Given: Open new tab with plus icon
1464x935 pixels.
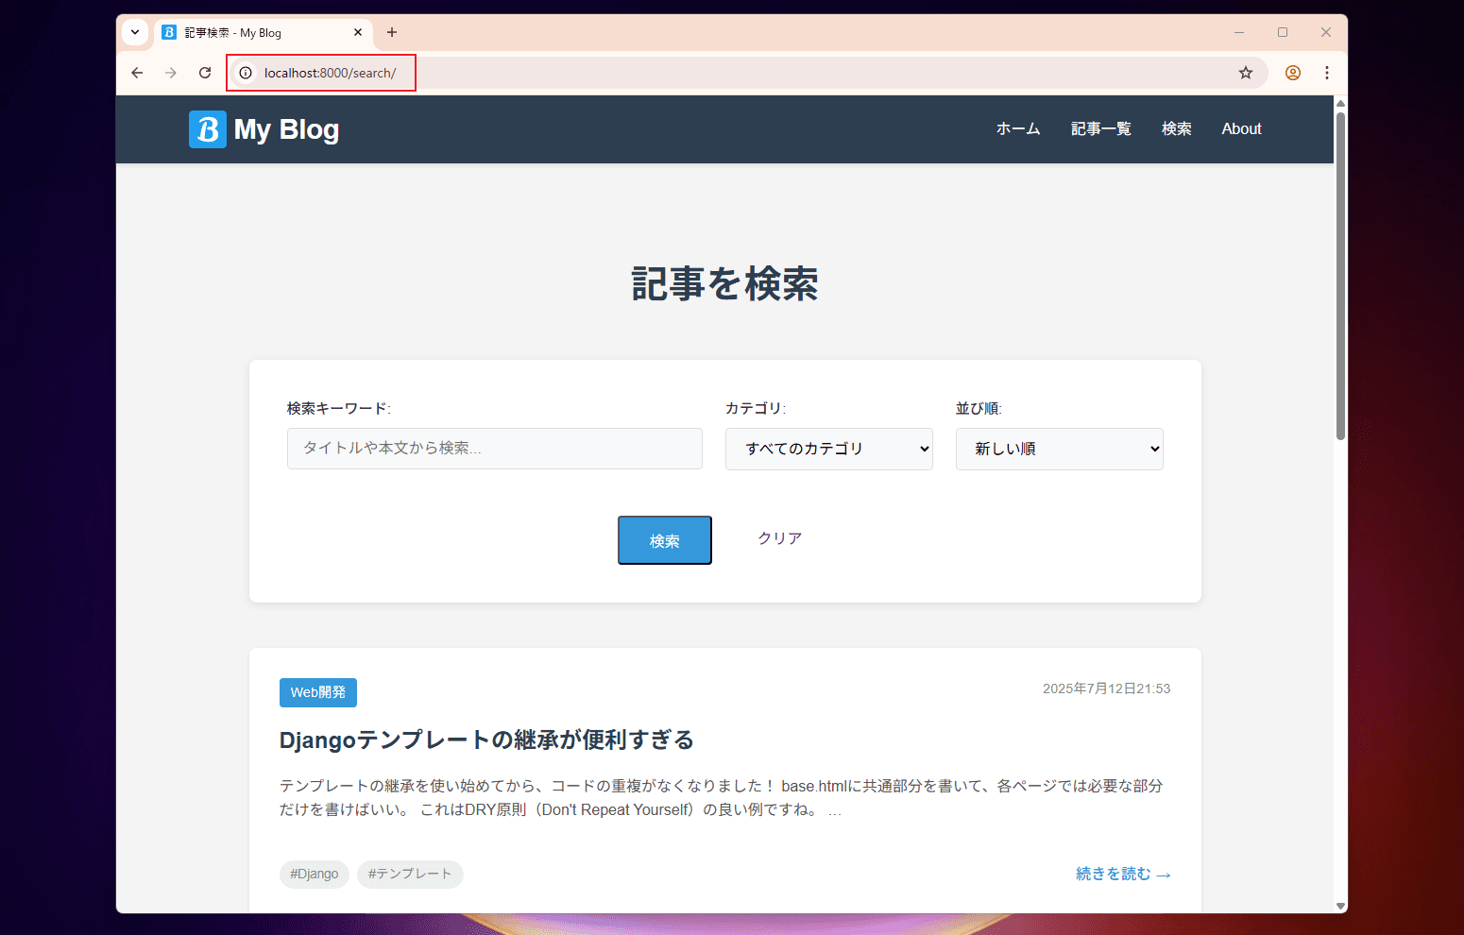Looking at the screenshot, I should 392,32.
